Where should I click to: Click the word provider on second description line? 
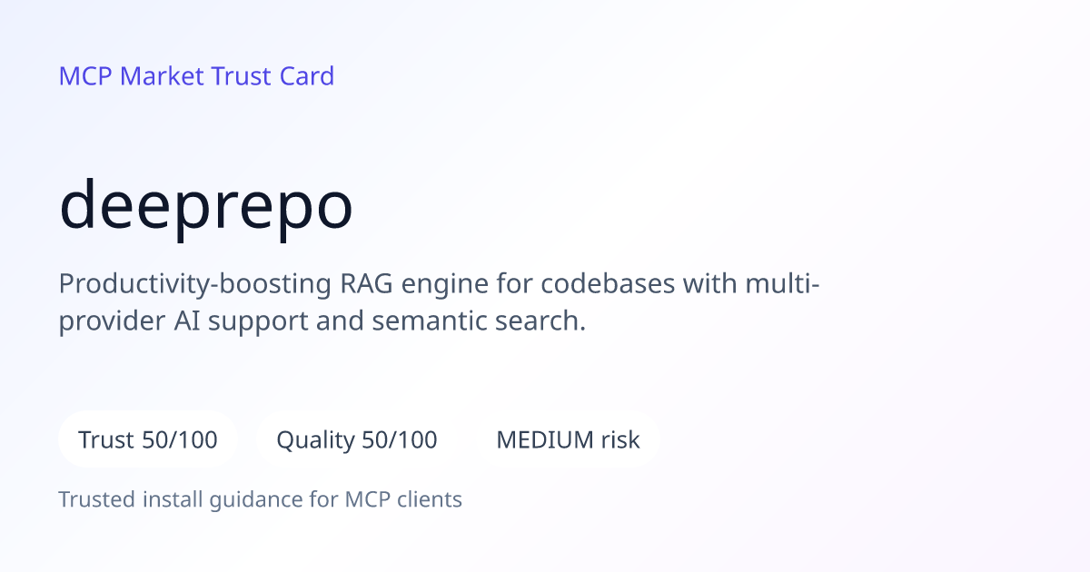[x=113, y=321]
